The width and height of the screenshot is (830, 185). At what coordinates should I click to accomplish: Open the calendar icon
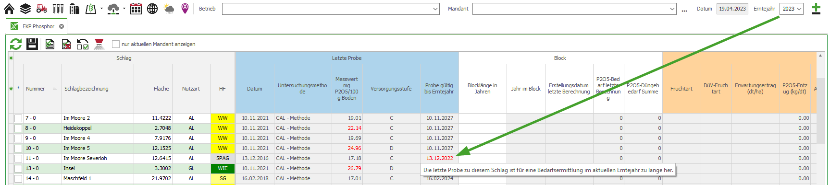[136, 8]
